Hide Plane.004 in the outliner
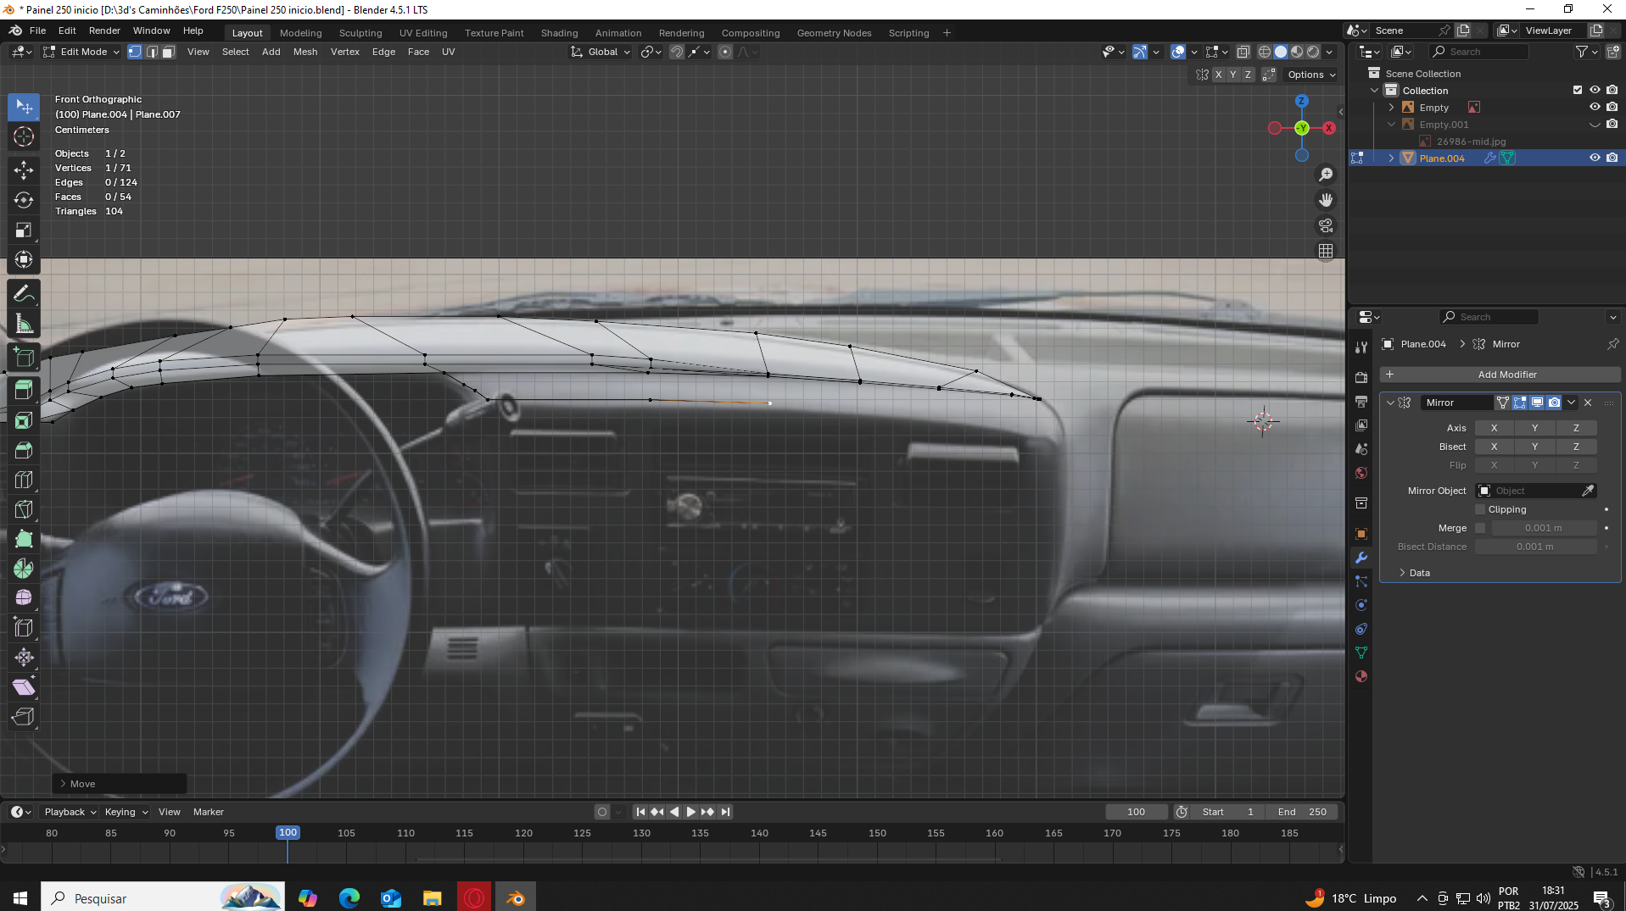The height and width of the screenshot is (911, 1626). 1594,158
